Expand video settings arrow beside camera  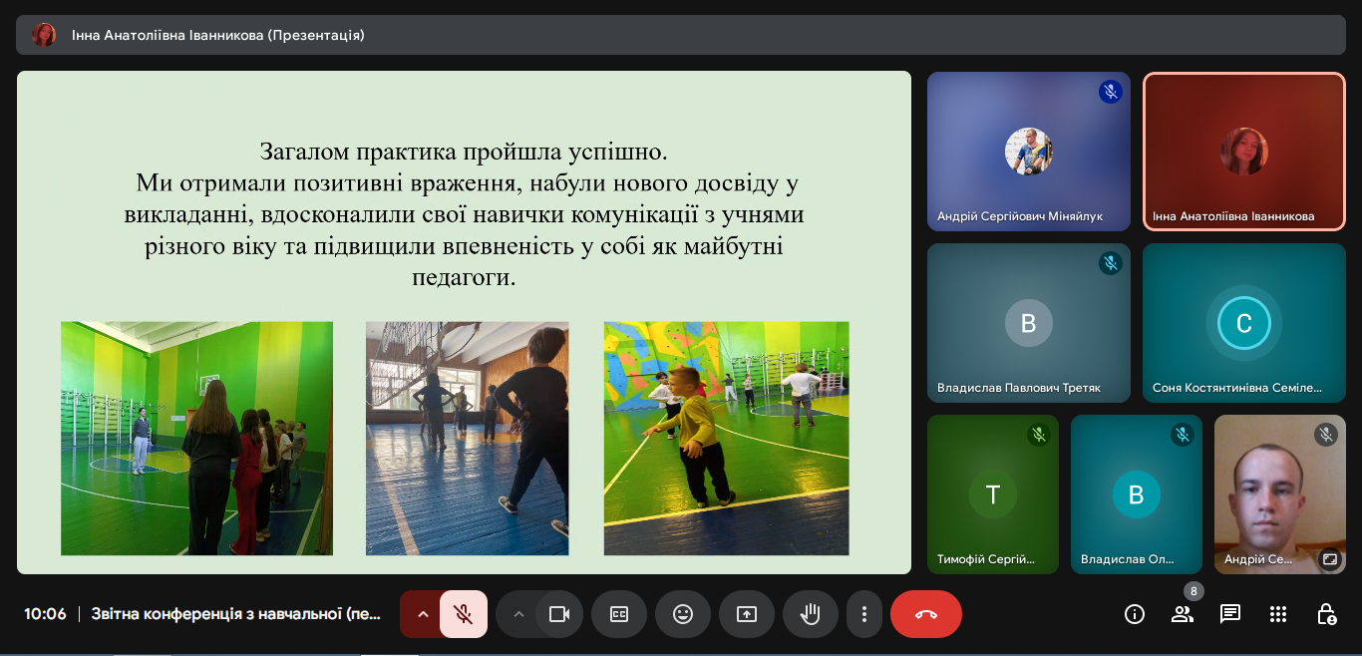click(517, 614)
